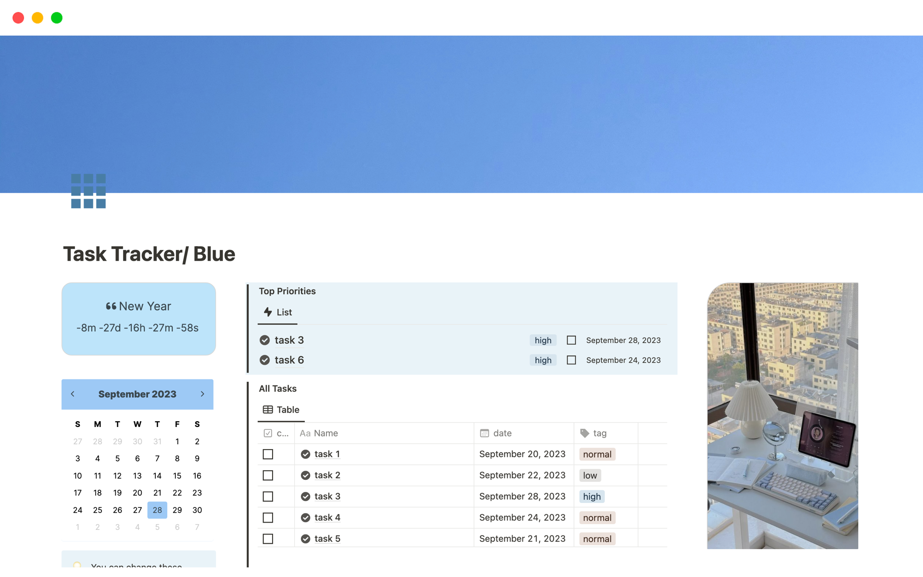Expand the Top Priorities section header

(288, 290)
